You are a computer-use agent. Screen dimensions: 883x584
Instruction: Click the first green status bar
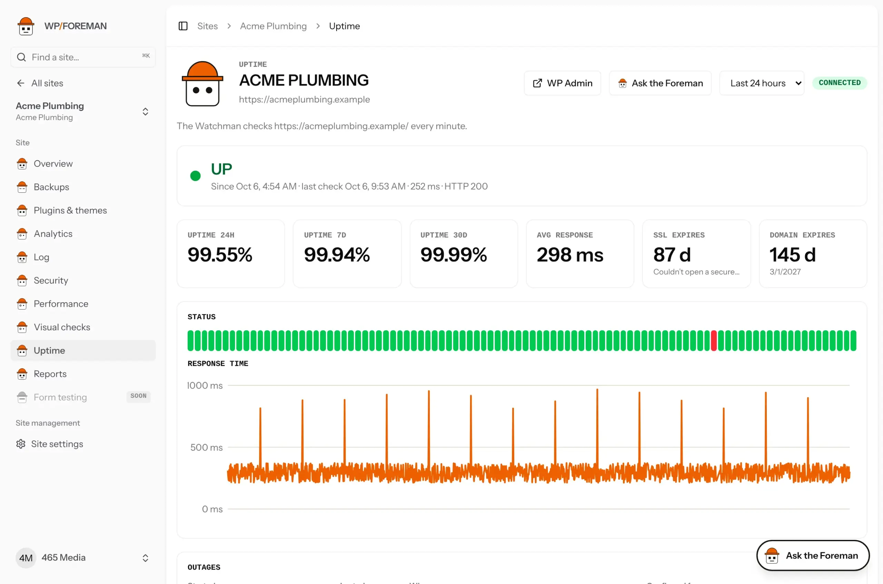pos(190,340)
